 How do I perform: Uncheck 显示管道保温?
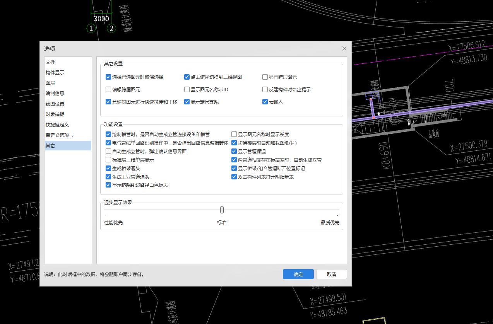tap(234, 151)
